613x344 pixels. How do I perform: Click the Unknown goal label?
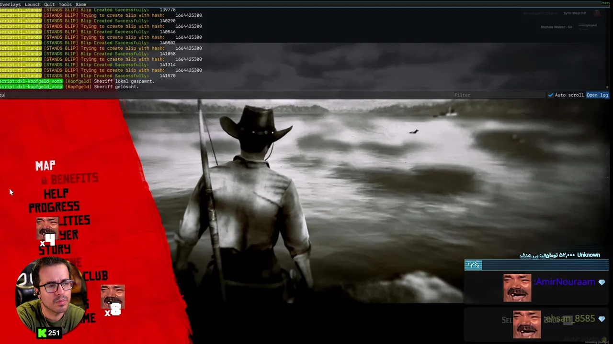point(589,255)
